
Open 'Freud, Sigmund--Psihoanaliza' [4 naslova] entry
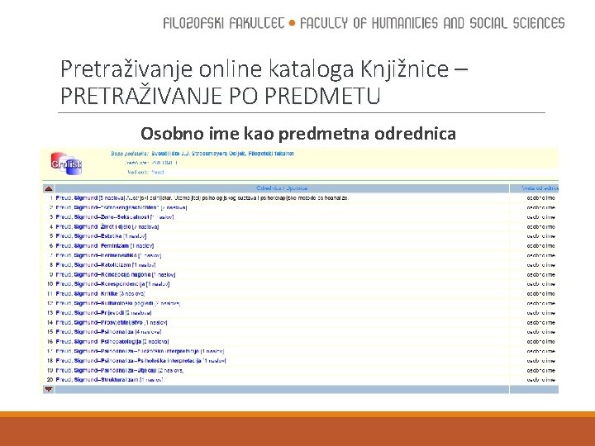pos(108,332)
